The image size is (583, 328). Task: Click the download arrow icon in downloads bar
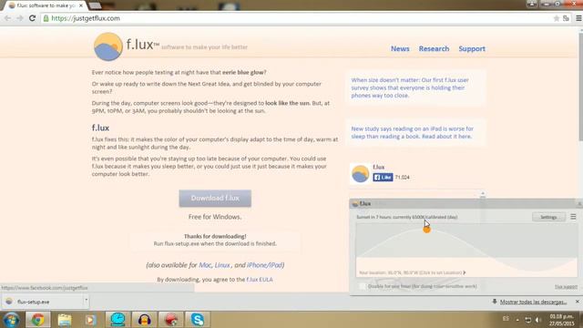(x=495, y=302)
